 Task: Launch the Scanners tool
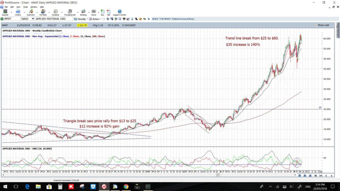31,12
